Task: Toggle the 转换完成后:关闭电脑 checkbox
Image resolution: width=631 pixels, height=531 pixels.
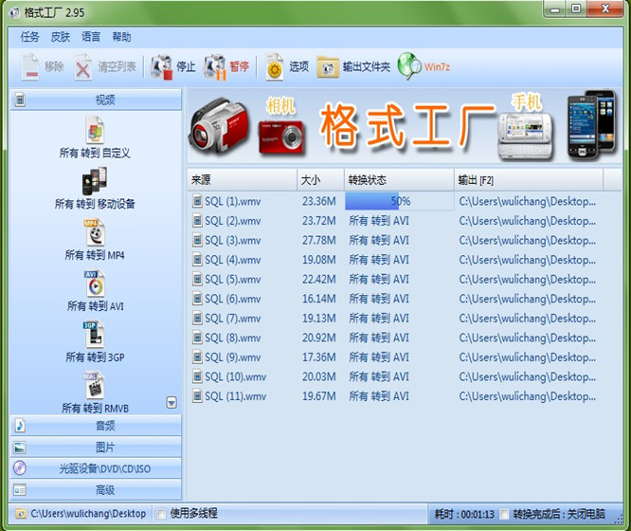Action: 504,514
